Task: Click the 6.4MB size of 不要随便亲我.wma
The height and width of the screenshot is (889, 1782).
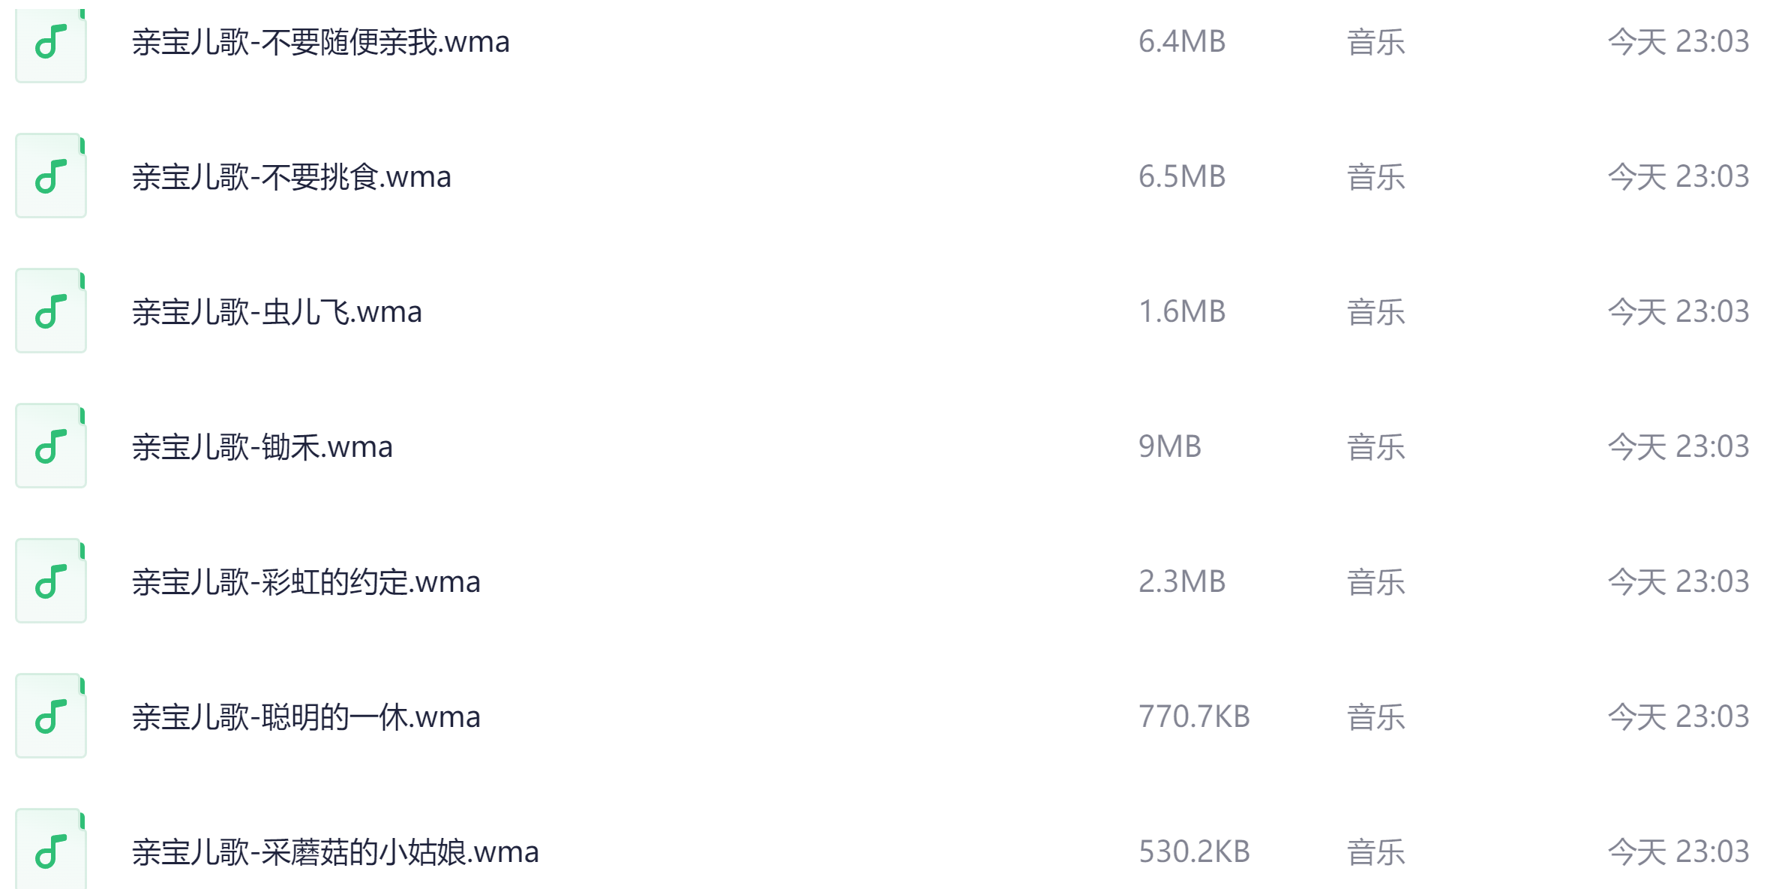Action: click(1182, 43)
